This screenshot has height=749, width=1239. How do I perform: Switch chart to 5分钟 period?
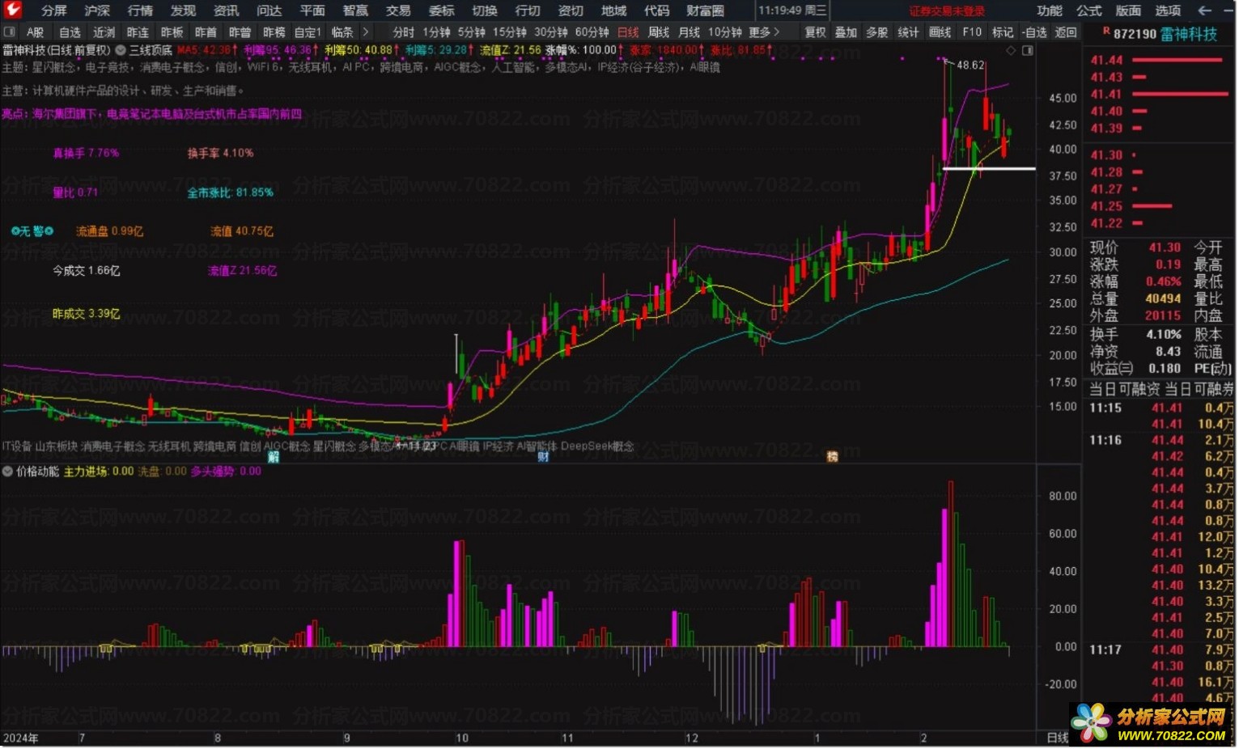point(471,32)
